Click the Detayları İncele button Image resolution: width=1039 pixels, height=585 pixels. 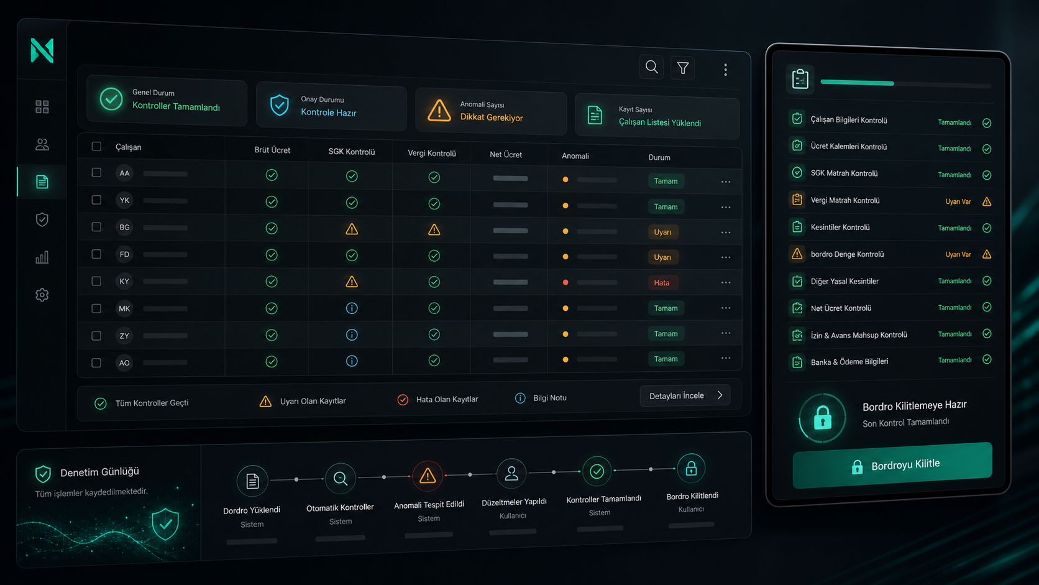tap(685, 395)
